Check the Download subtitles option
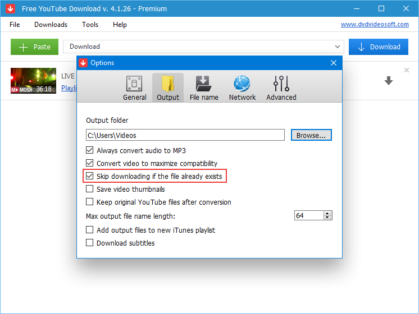The width and height of the screenshot is (419, 314). (x=89, y=242)
